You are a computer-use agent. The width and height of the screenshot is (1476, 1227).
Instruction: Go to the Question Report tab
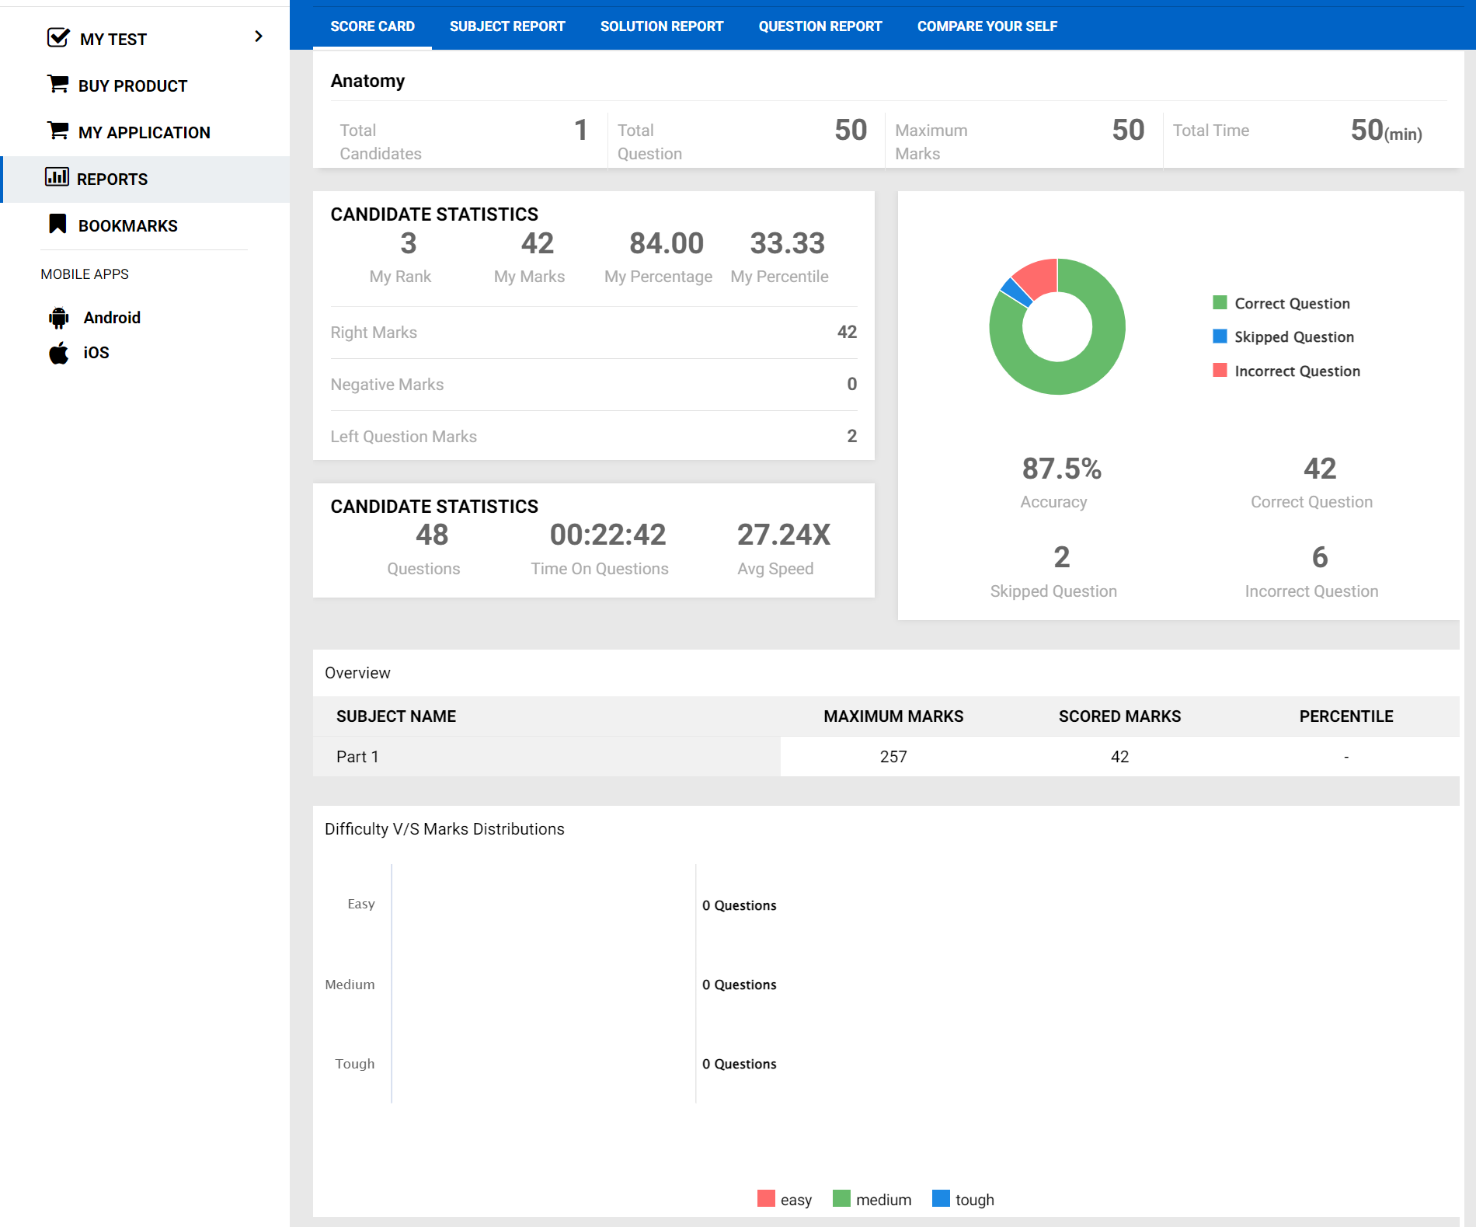[x=820, y=26]
